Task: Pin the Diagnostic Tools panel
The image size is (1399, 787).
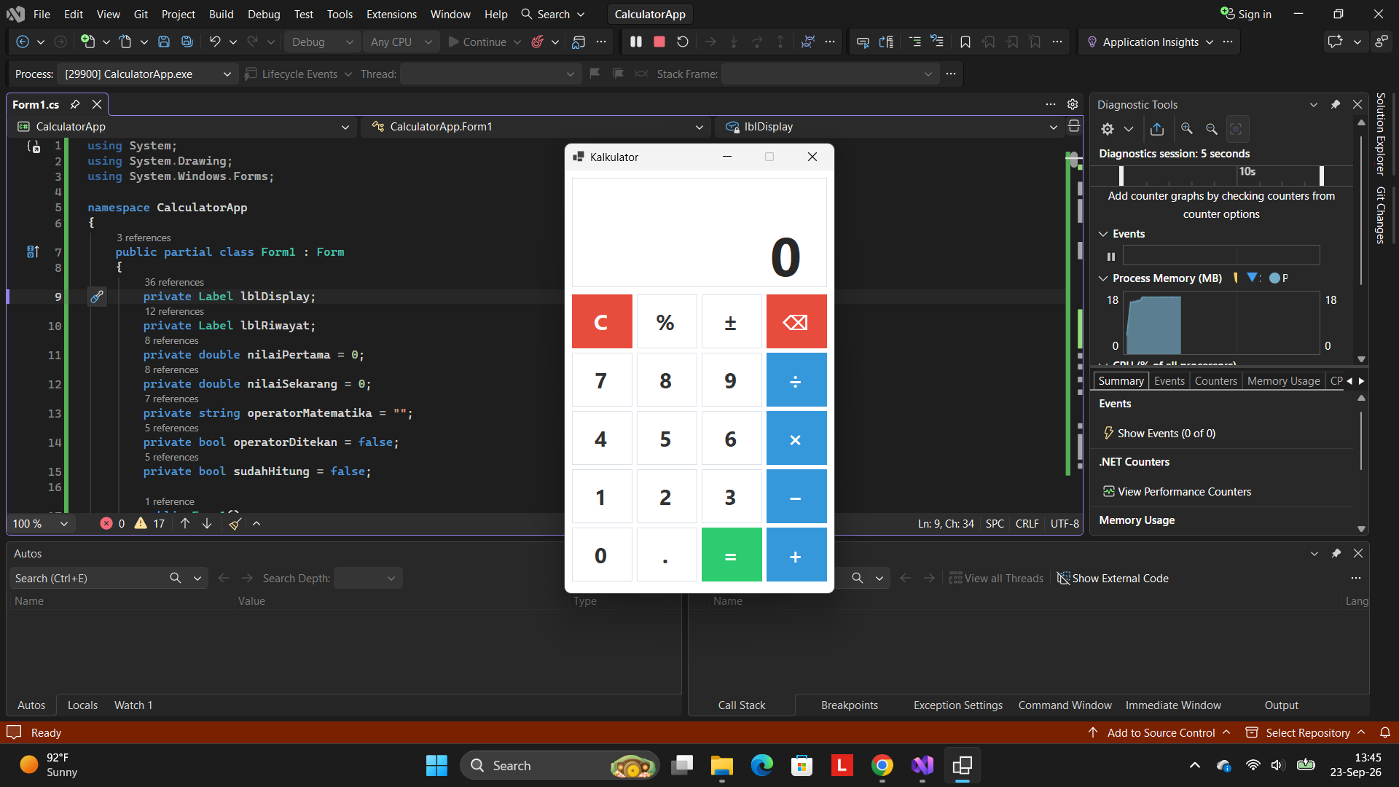Action: [1336, 105]
